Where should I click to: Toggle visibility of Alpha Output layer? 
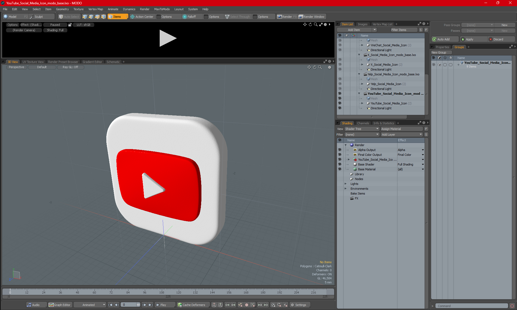click(340, 150)
